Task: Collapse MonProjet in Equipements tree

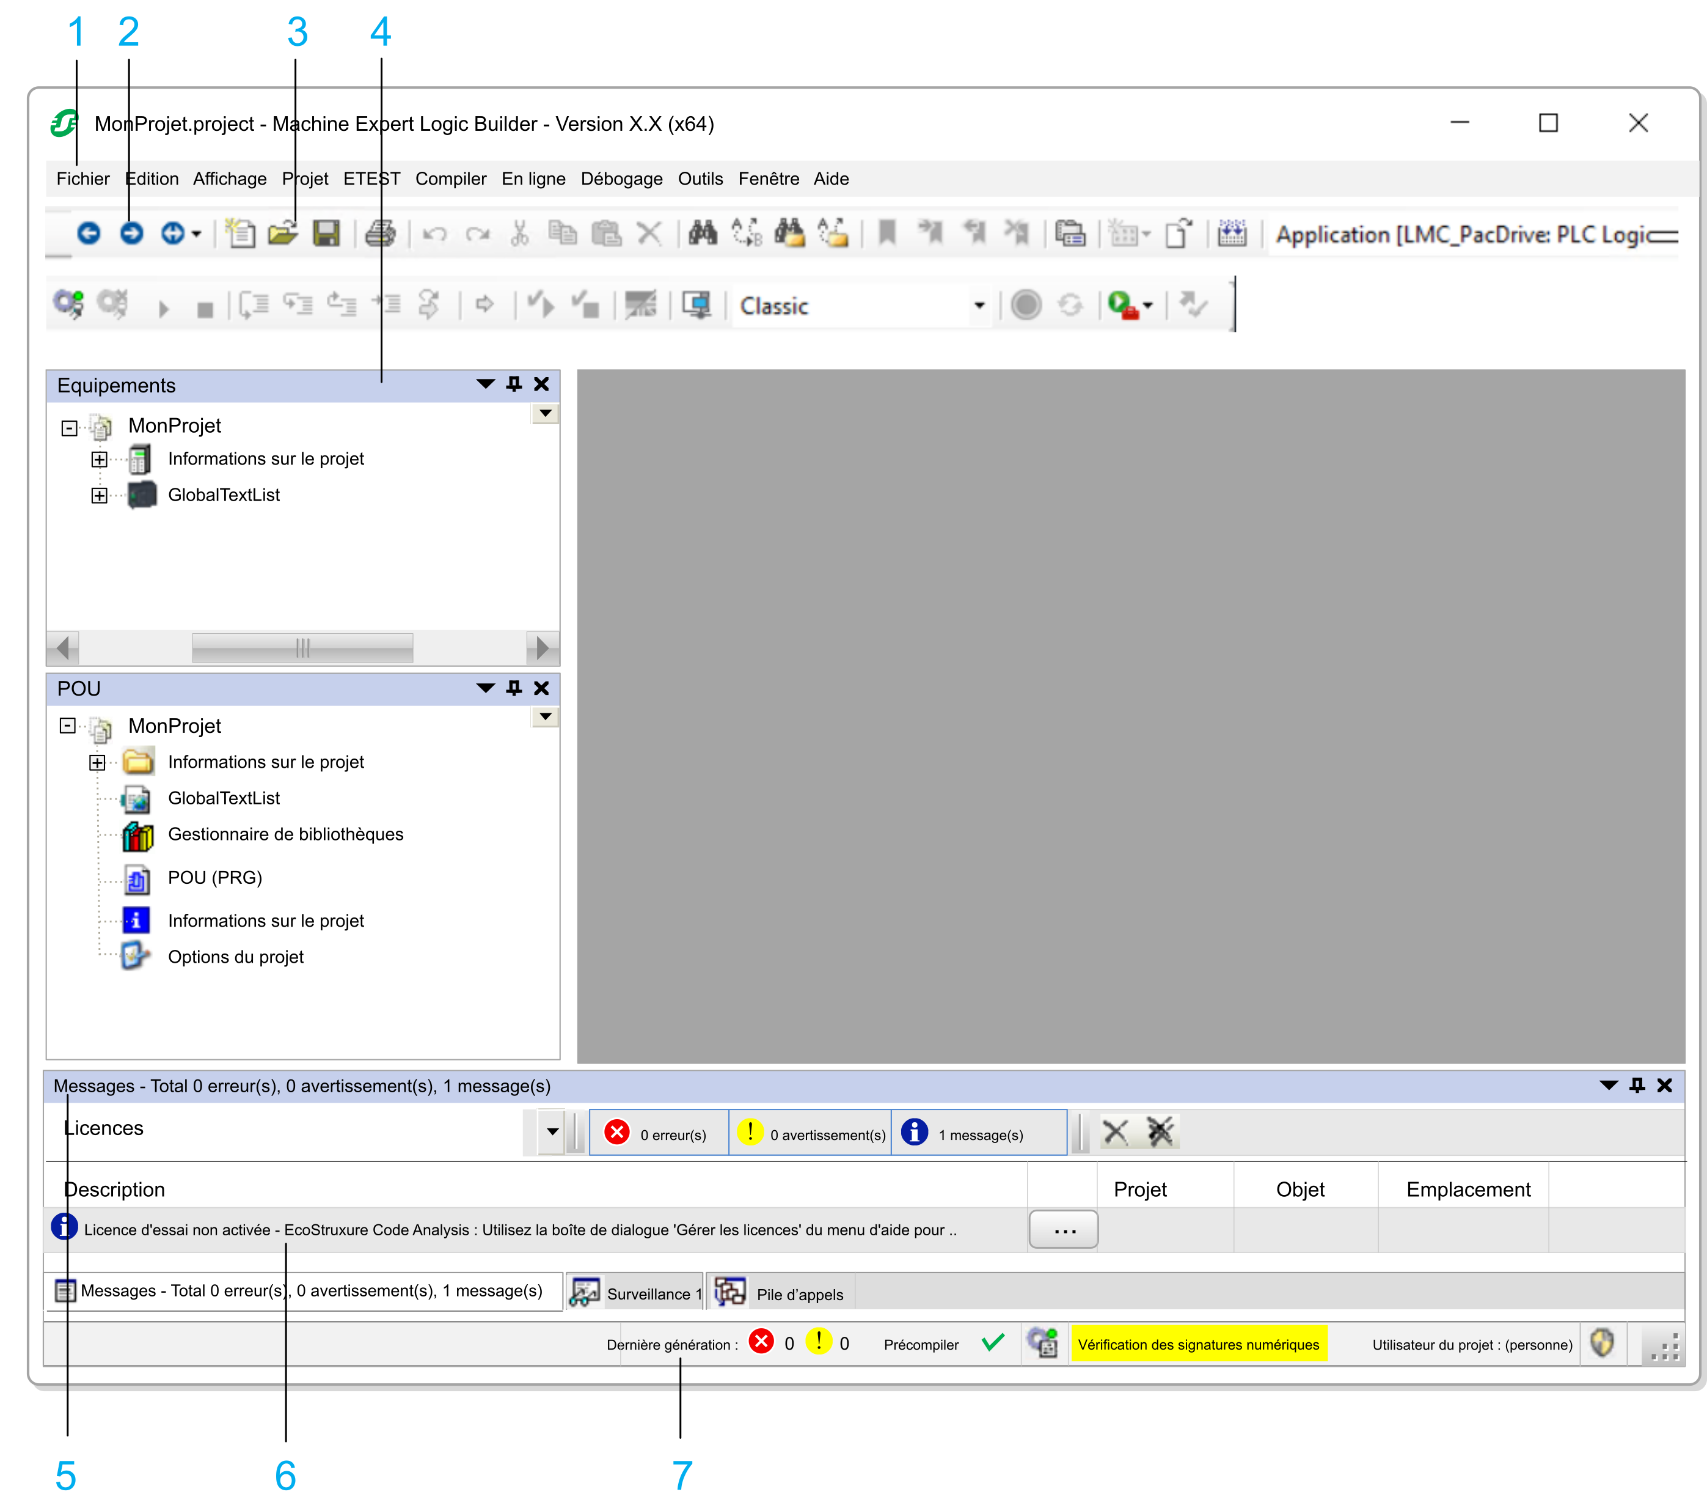Action: click(x=69, y=428)
